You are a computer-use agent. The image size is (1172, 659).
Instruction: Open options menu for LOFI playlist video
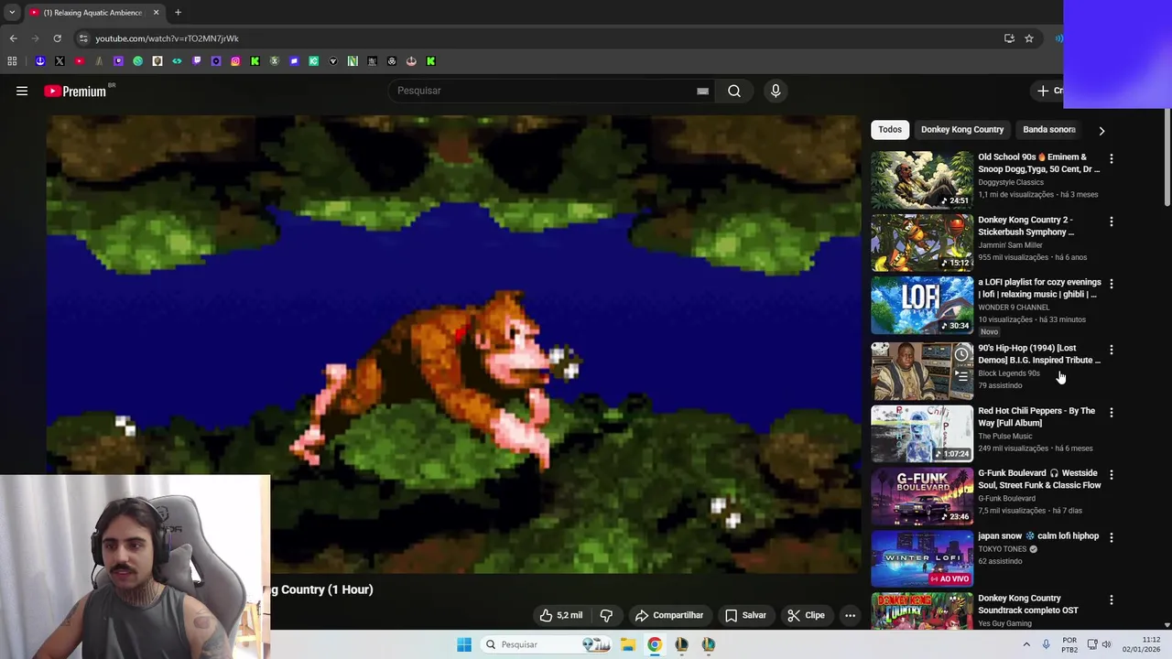pos(1112,284)
